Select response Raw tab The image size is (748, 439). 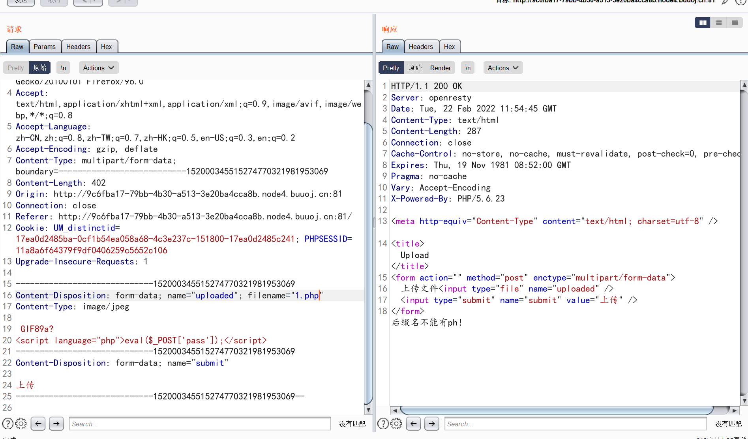393,47
